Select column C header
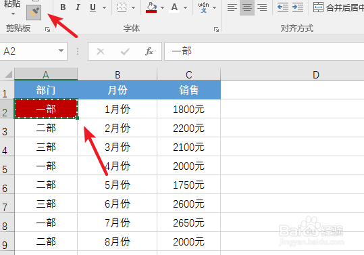364x255 pixels. 189,74
